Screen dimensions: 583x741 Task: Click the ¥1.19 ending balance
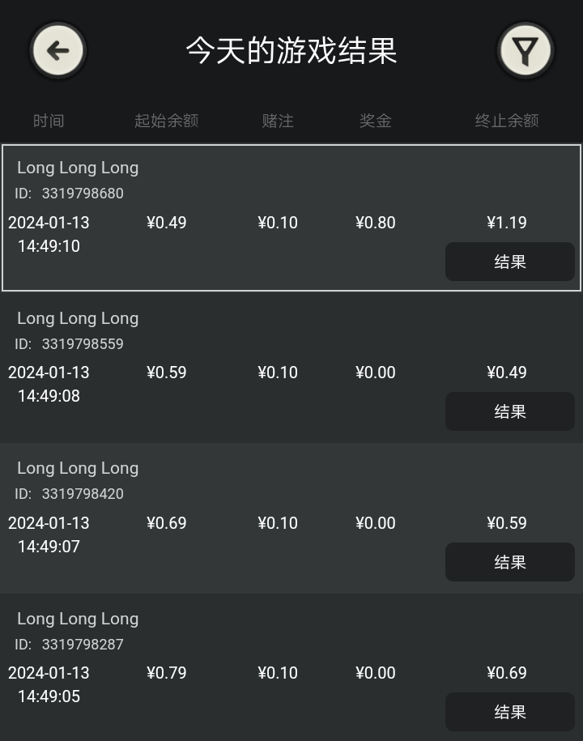coord(507,223)
